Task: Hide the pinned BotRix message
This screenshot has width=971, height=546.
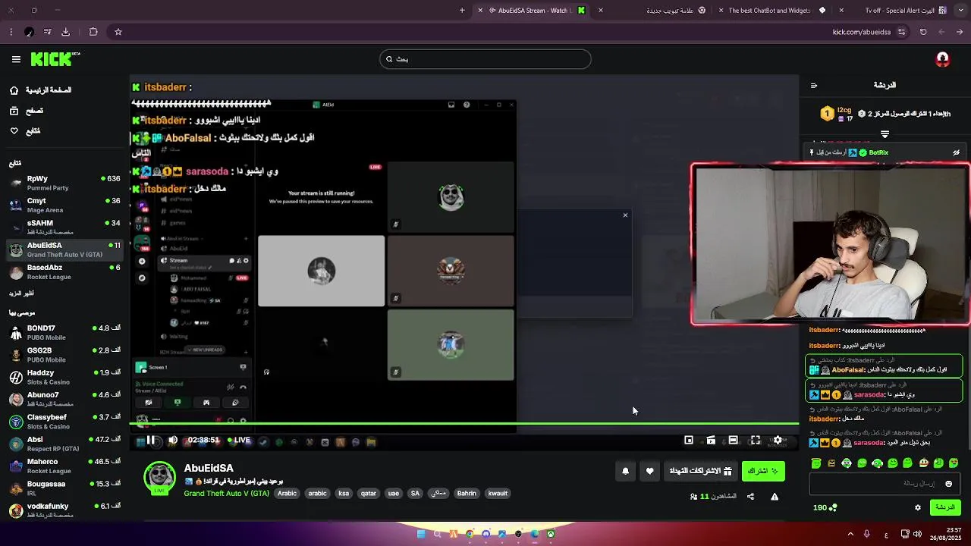Action: pyautogui.click(x=956, y=152)
